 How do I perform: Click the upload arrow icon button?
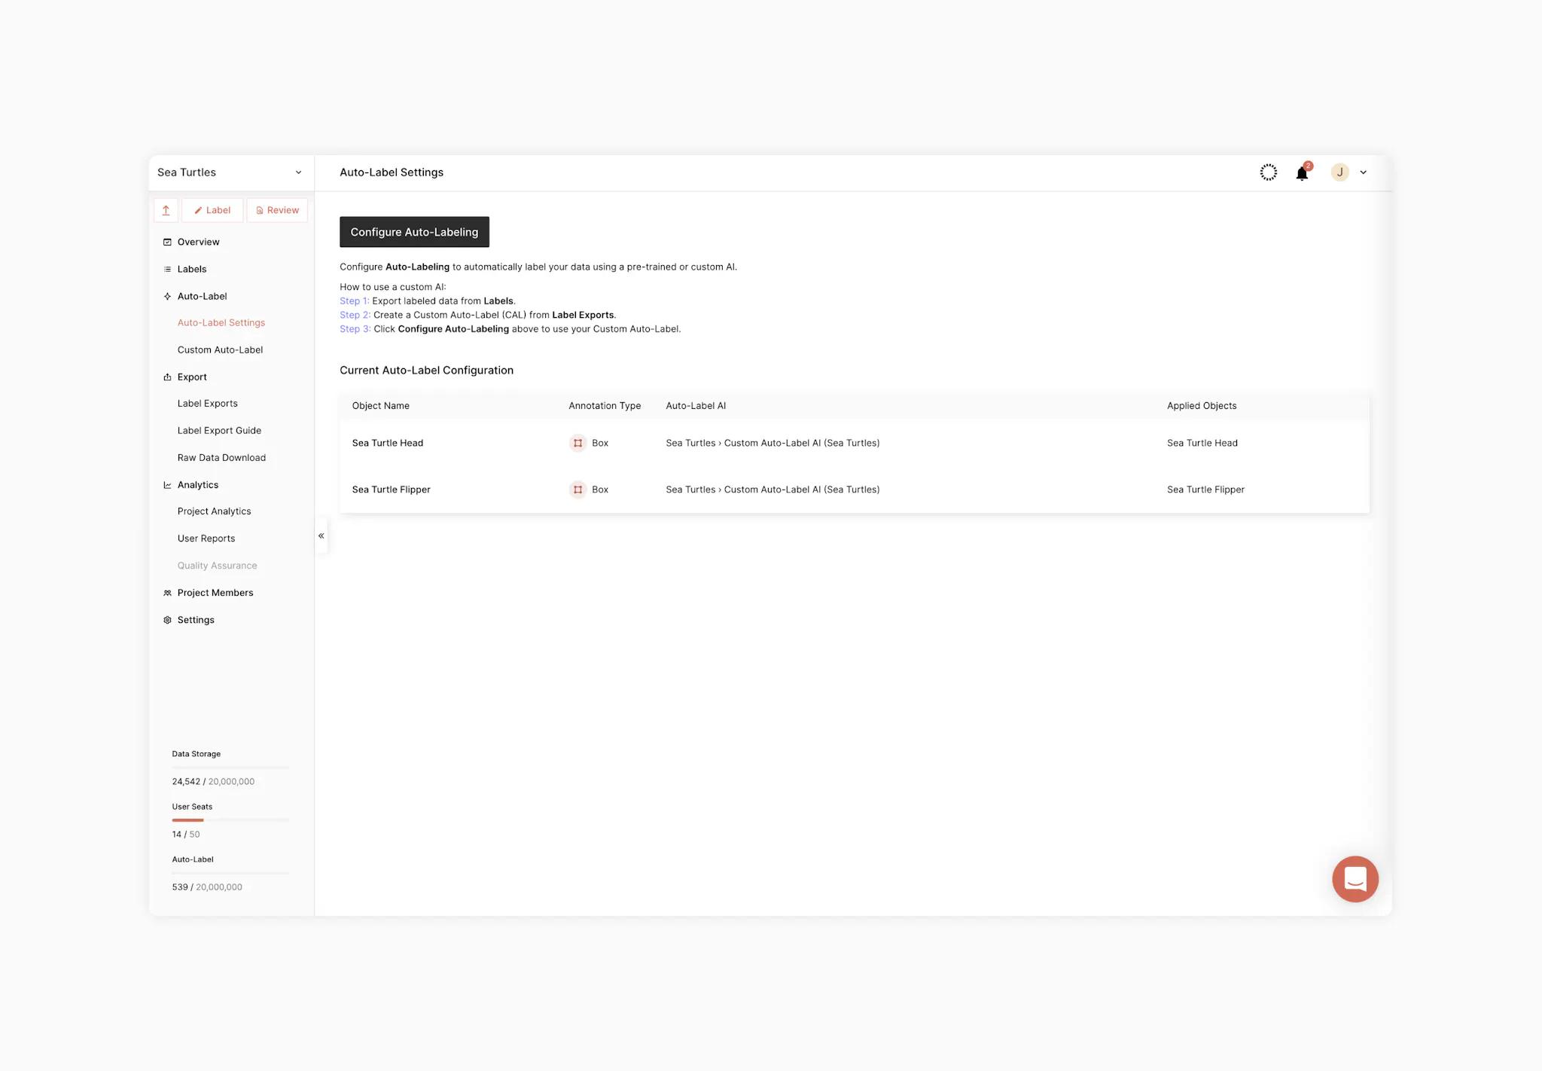166,210
